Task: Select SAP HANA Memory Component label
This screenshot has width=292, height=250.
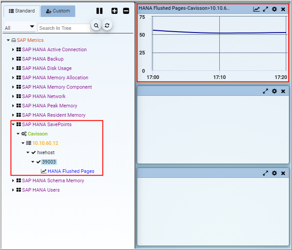Action: 57,87
